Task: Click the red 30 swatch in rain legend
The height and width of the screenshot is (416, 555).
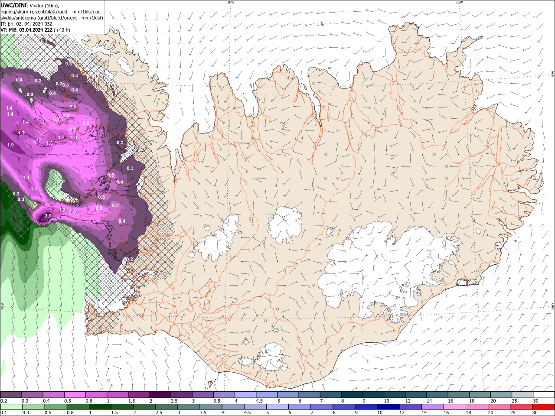Action: [x=544, y=407]
